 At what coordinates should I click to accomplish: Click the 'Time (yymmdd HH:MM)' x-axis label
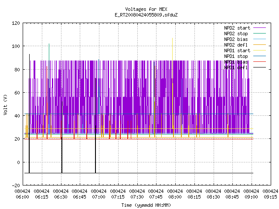click(146, 205)
